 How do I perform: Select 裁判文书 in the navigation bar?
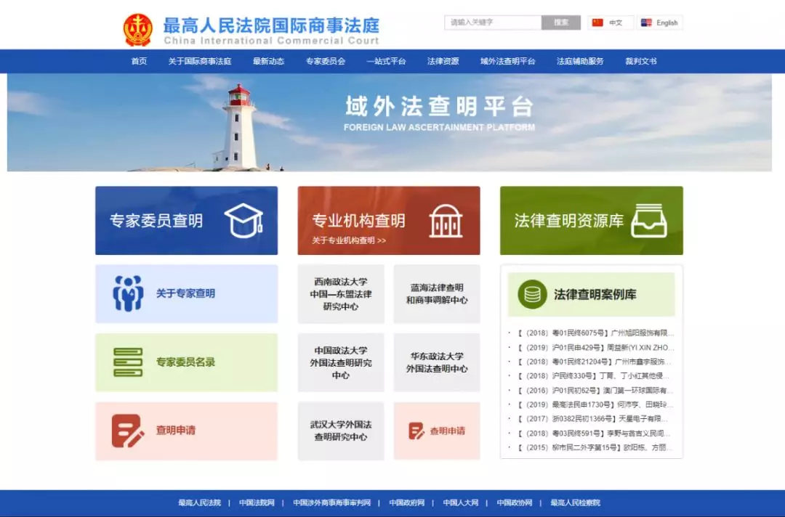pos(641,62)
